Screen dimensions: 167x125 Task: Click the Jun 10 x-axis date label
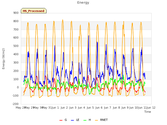click(134, 108)
